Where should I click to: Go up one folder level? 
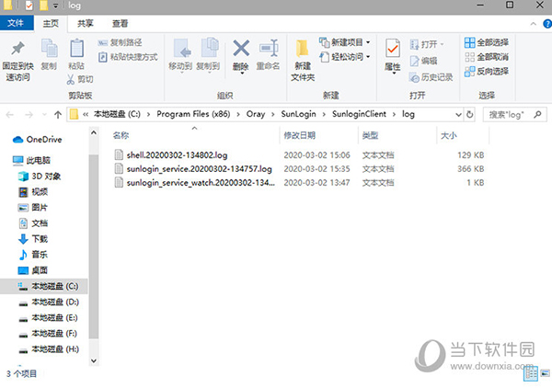pos(58,115)
